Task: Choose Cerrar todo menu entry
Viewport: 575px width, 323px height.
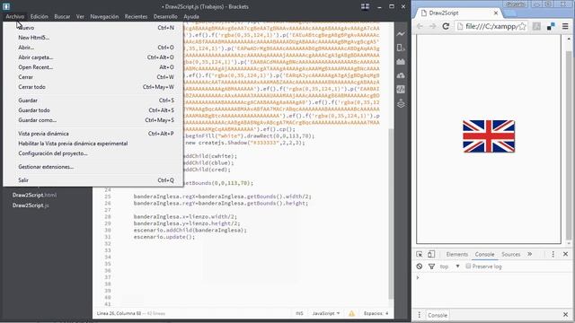Action: click(x=93, y=87)
